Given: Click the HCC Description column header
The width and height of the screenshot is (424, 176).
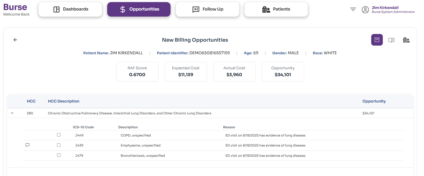Looking at the screenshot, I should [x=64, y=101].
